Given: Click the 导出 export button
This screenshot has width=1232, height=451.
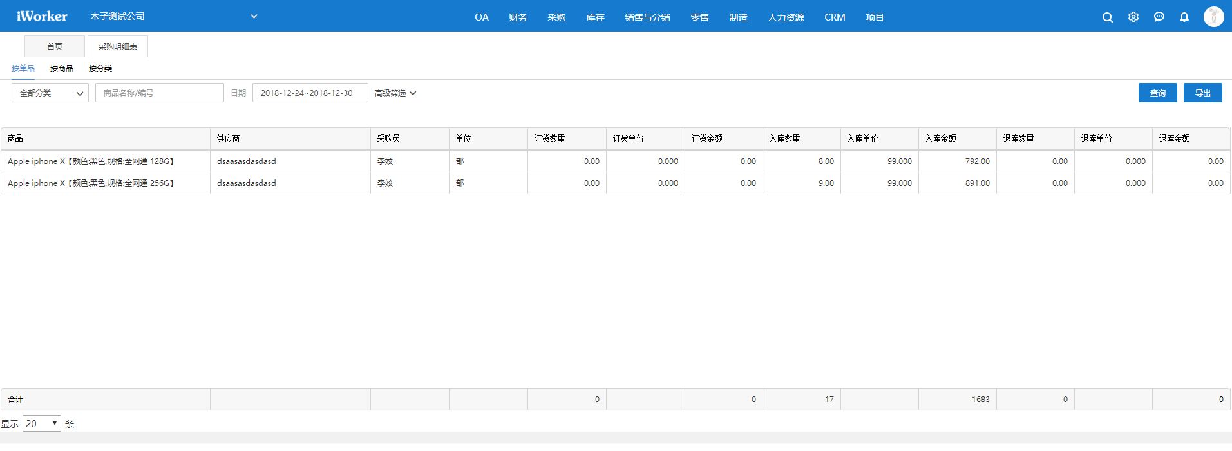Looking at the screenshot, I should (1203, 93).
